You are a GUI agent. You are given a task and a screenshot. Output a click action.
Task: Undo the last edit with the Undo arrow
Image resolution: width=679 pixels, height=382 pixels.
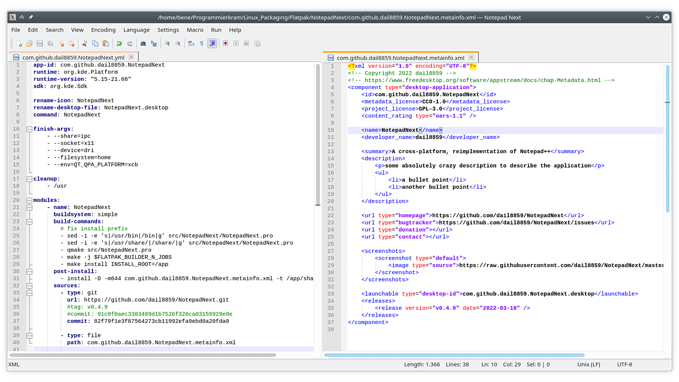pos(119,43)
